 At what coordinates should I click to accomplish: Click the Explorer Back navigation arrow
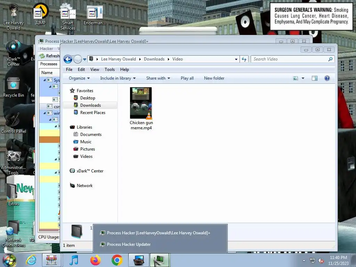click(x=68, y=59)
